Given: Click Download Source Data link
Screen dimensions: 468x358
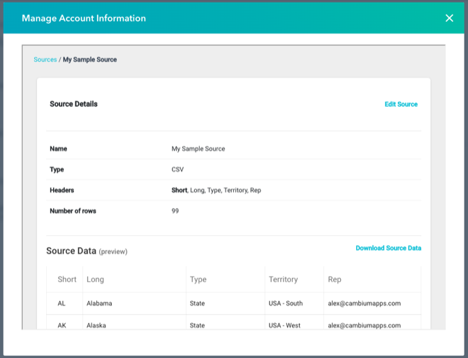Looking at the screenshot, I should pyautogui.click(x=388, y=248).
